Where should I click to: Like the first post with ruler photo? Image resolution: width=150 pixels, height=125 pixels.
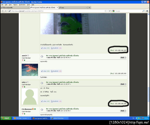coord(45,48)
